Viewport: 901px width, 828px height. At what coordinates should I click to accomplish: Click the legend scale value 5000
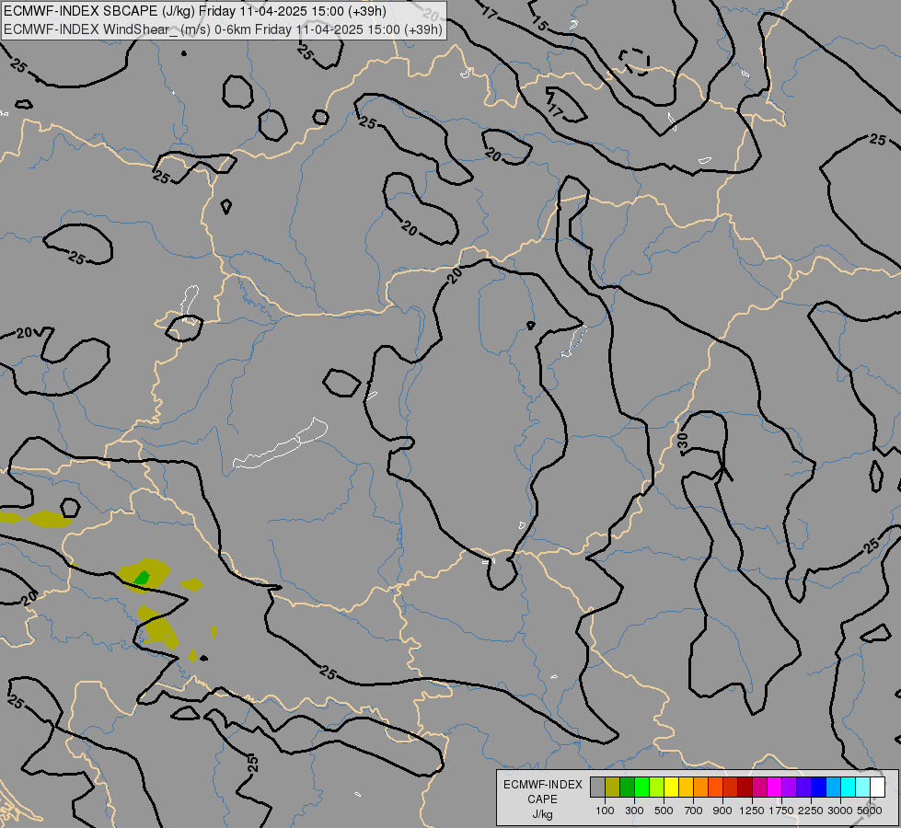point(870,811)
